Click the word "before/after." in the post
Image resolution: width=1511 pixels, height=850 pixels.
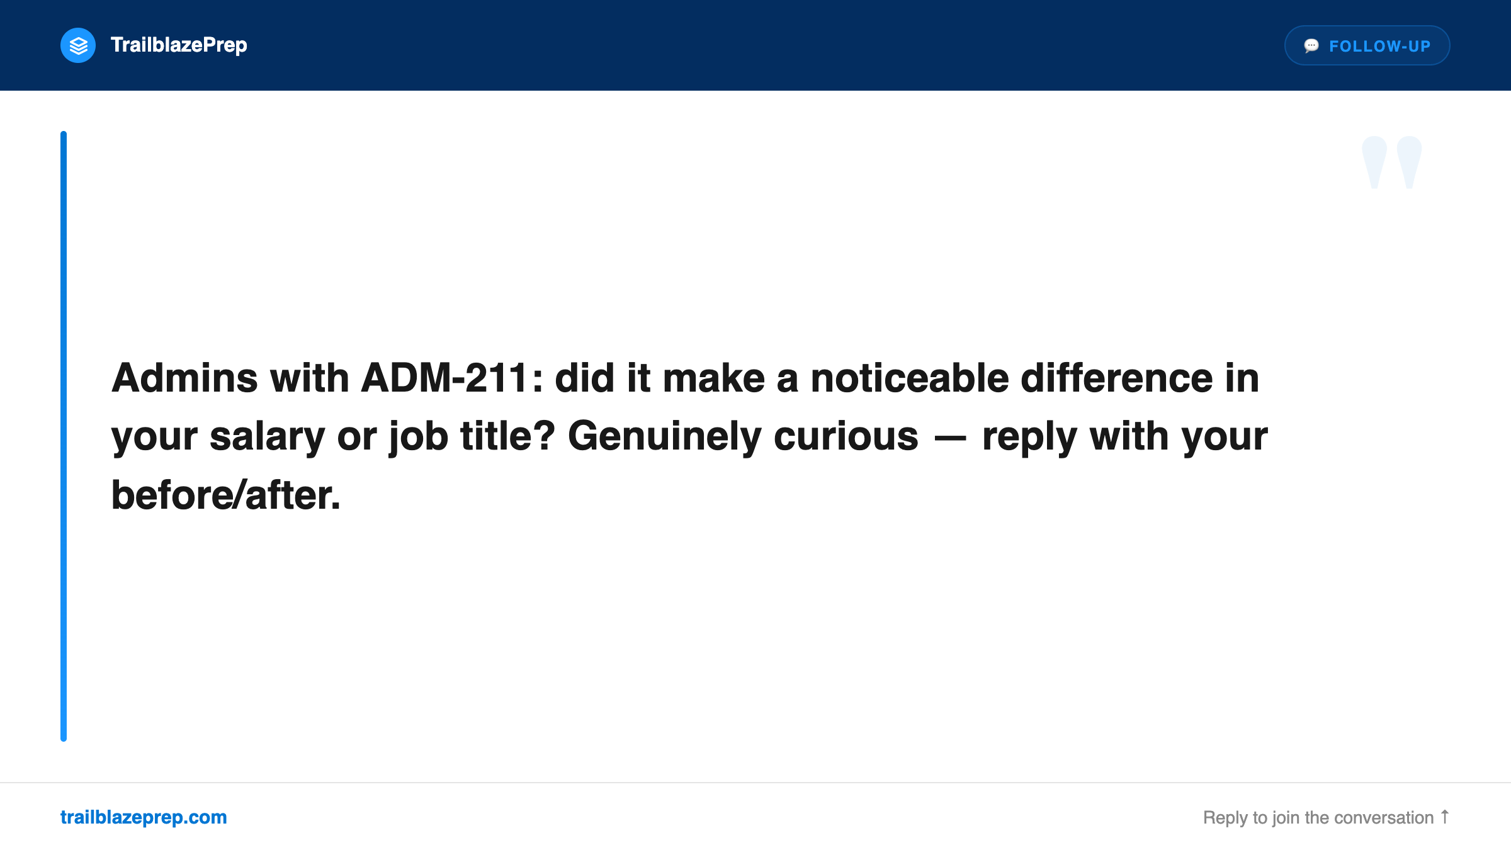(x=225, y=495)
